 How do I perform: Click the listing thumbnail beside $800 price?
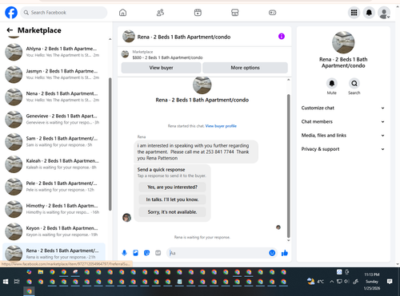(125, 54)
